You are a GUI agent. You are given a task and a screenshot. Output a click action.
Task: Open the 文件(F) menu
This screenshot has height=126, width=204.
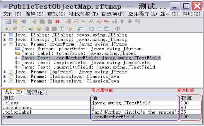[x=12, y=14]
